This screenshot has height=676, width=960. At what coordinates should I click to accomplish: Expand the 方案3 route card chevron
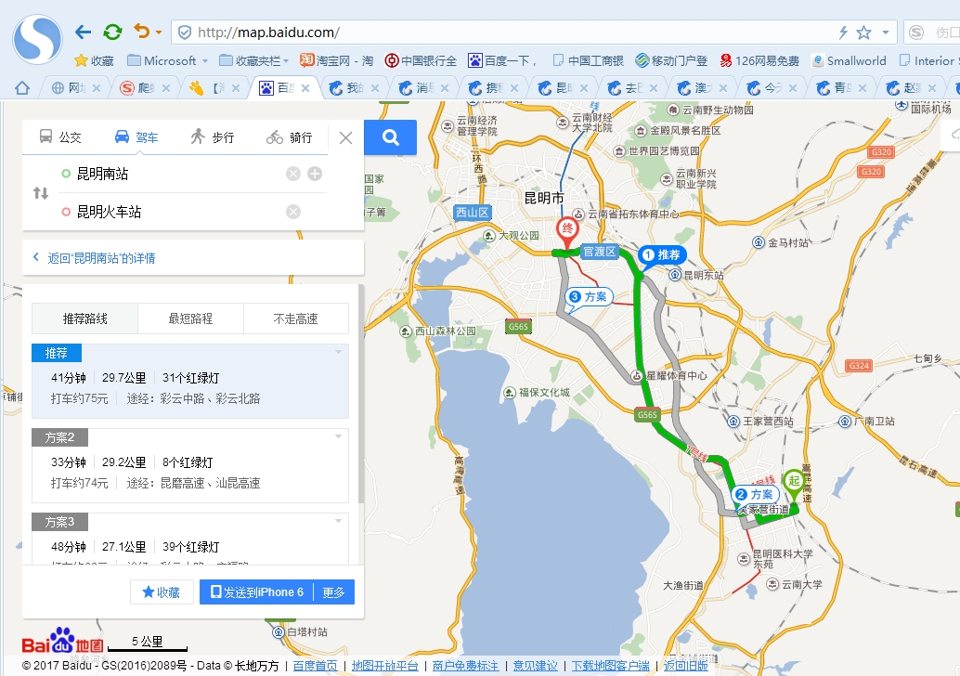pos(338,521)
